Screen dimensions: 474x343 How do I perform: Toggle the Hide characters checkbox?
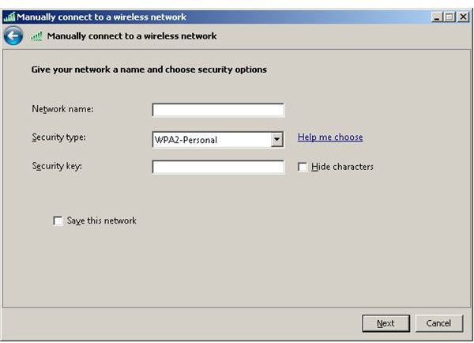click(303, 167)
